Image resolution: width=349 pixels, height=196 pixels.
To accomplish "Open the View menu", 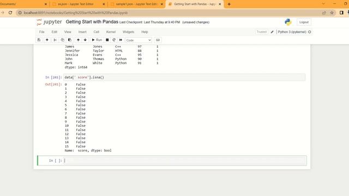I will (68, 32).
